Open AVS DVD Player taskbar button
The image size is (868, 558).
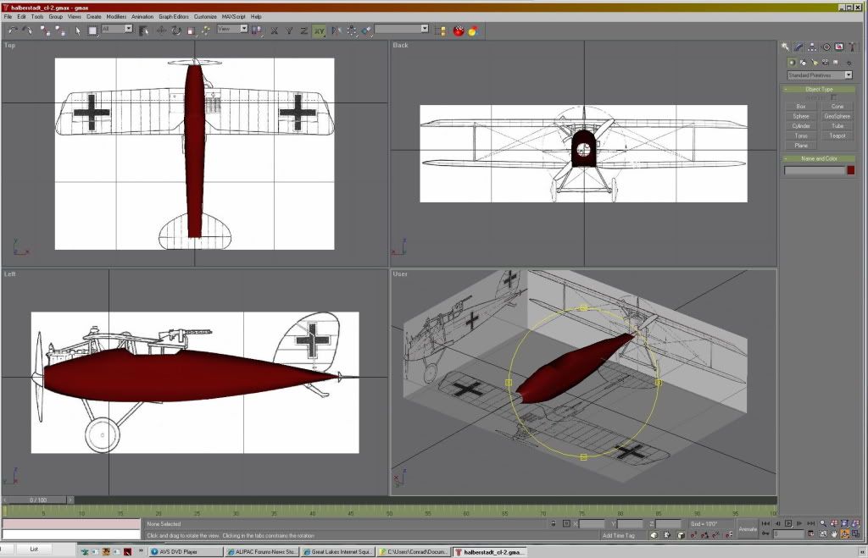[186, 552]
